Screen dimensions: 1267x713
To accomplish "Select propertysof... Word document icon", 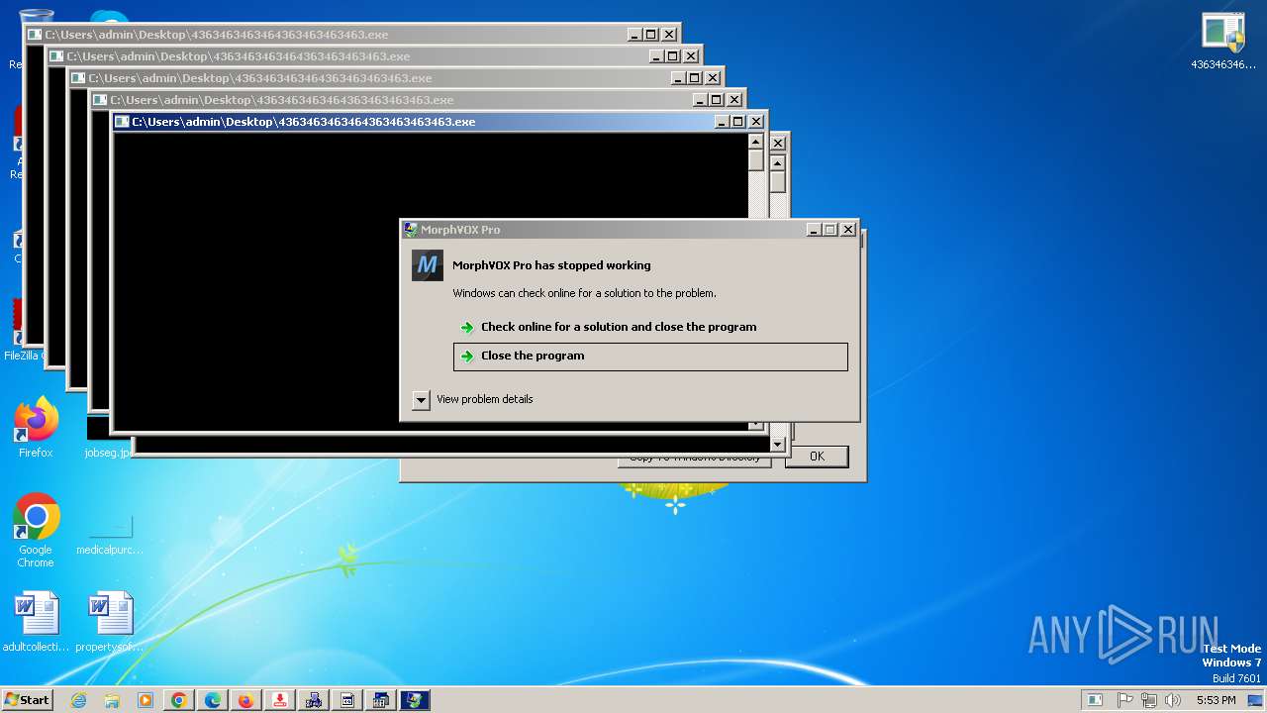I will pyautogui.click(x=110, y=622).
